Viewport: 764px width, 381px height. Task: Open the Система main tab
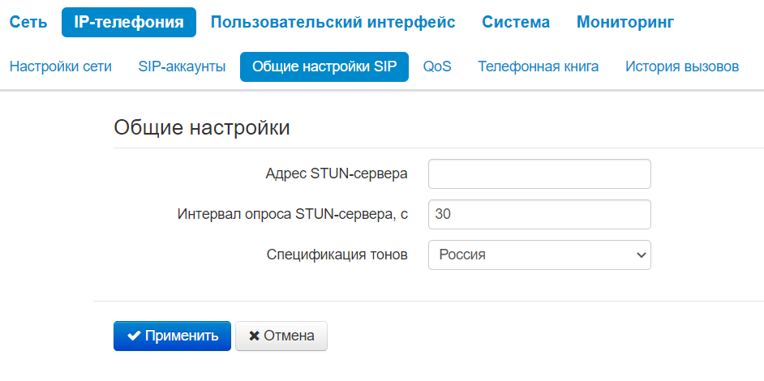tap(516, 22)
